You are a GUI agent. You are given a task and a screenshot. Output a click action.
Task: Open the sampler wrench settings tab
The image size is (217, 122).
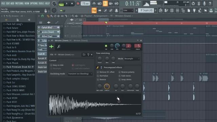pos(59,47)
